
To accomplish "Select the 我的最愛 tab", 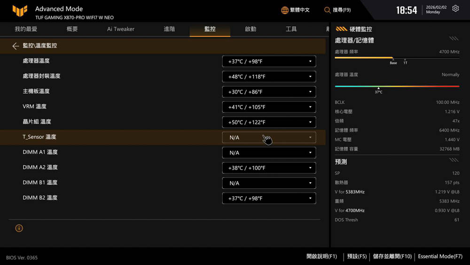I will (x=26, y=29).
